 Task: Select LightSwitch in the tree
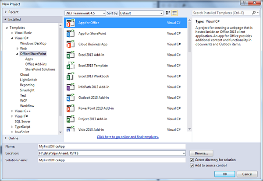click(x=28, y=80)
